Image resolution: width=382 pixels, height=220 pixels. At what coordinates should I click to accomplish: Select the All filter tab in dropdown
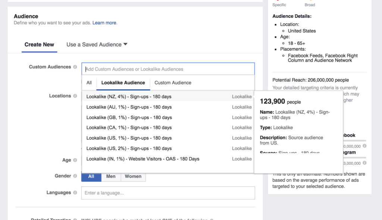pyautogui.click(x=89, y=82)
